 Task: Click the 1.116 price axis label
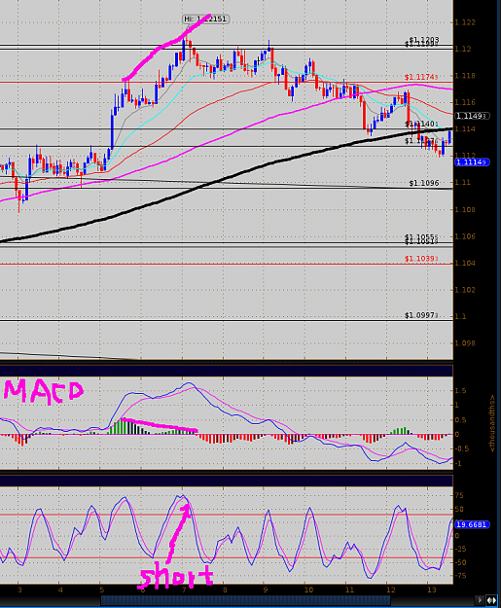tap(465, 102)
